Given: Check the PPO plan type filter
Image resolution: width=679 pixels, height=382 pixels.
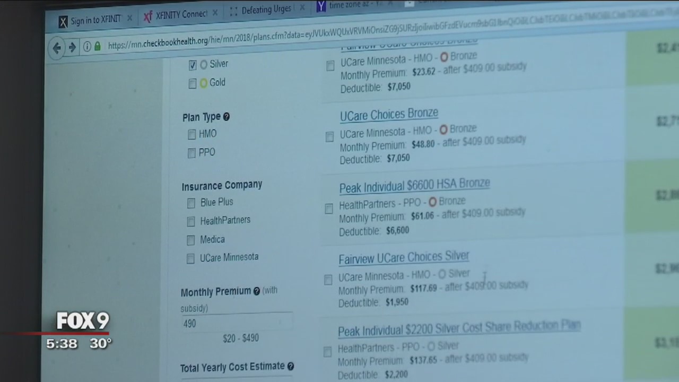Looking at the screenshot, I should tap(191, 153).
